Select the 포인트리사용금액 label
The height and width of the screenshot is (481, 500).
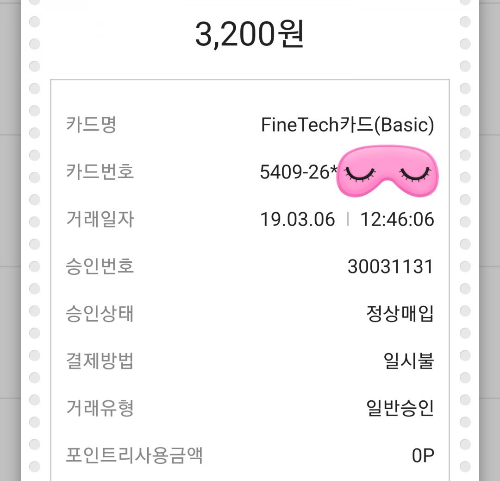(x=134, y=456)
